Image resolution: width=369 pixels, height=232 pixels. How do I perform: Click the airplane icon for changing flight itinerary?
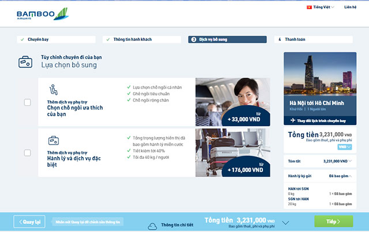(292, 120)
